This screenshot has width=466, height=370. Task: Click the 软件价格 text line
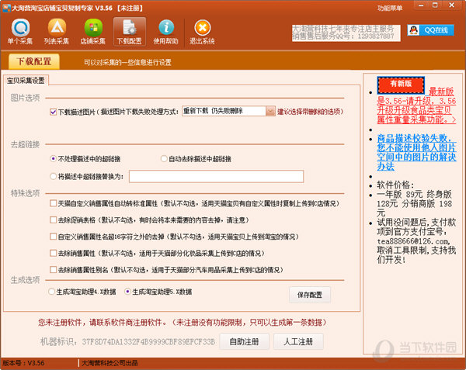click(395, 185)
